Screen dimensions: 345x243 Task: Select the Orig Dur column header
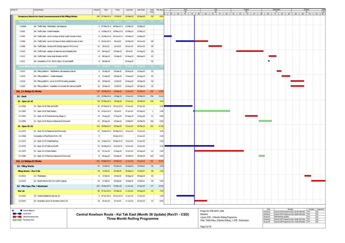[96, 10]
